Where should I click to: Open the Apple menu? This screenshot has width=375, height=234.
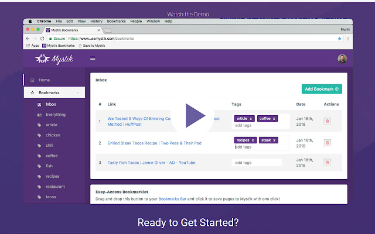point(30,21)
